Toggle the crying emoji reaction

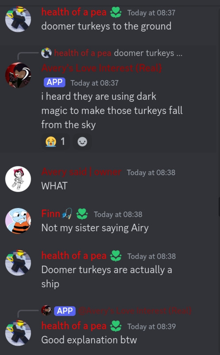55,142
